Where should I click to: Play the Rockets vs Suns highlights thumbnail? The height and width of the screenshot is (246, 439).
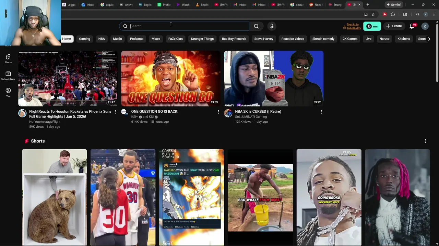click(68, 79)
